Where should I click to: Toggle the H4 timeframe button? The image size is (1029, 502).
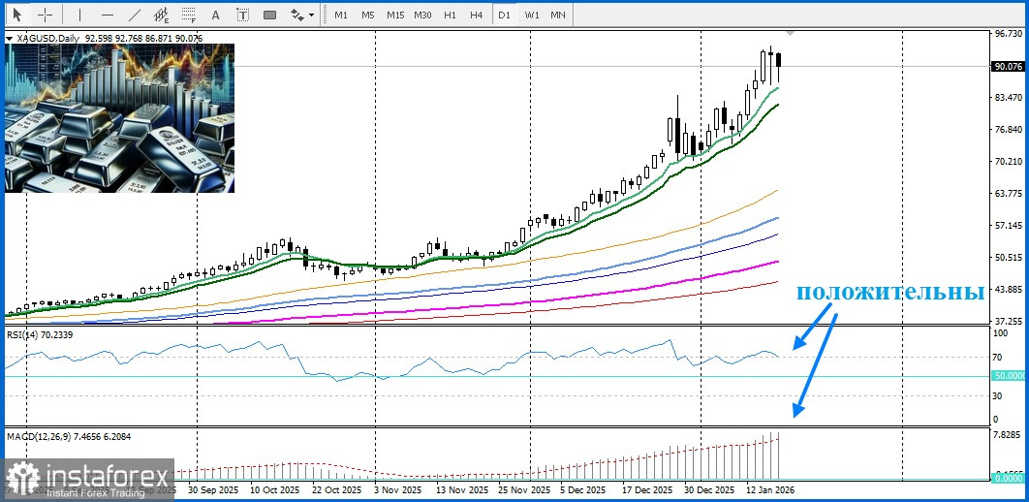(x=477, y=16)
